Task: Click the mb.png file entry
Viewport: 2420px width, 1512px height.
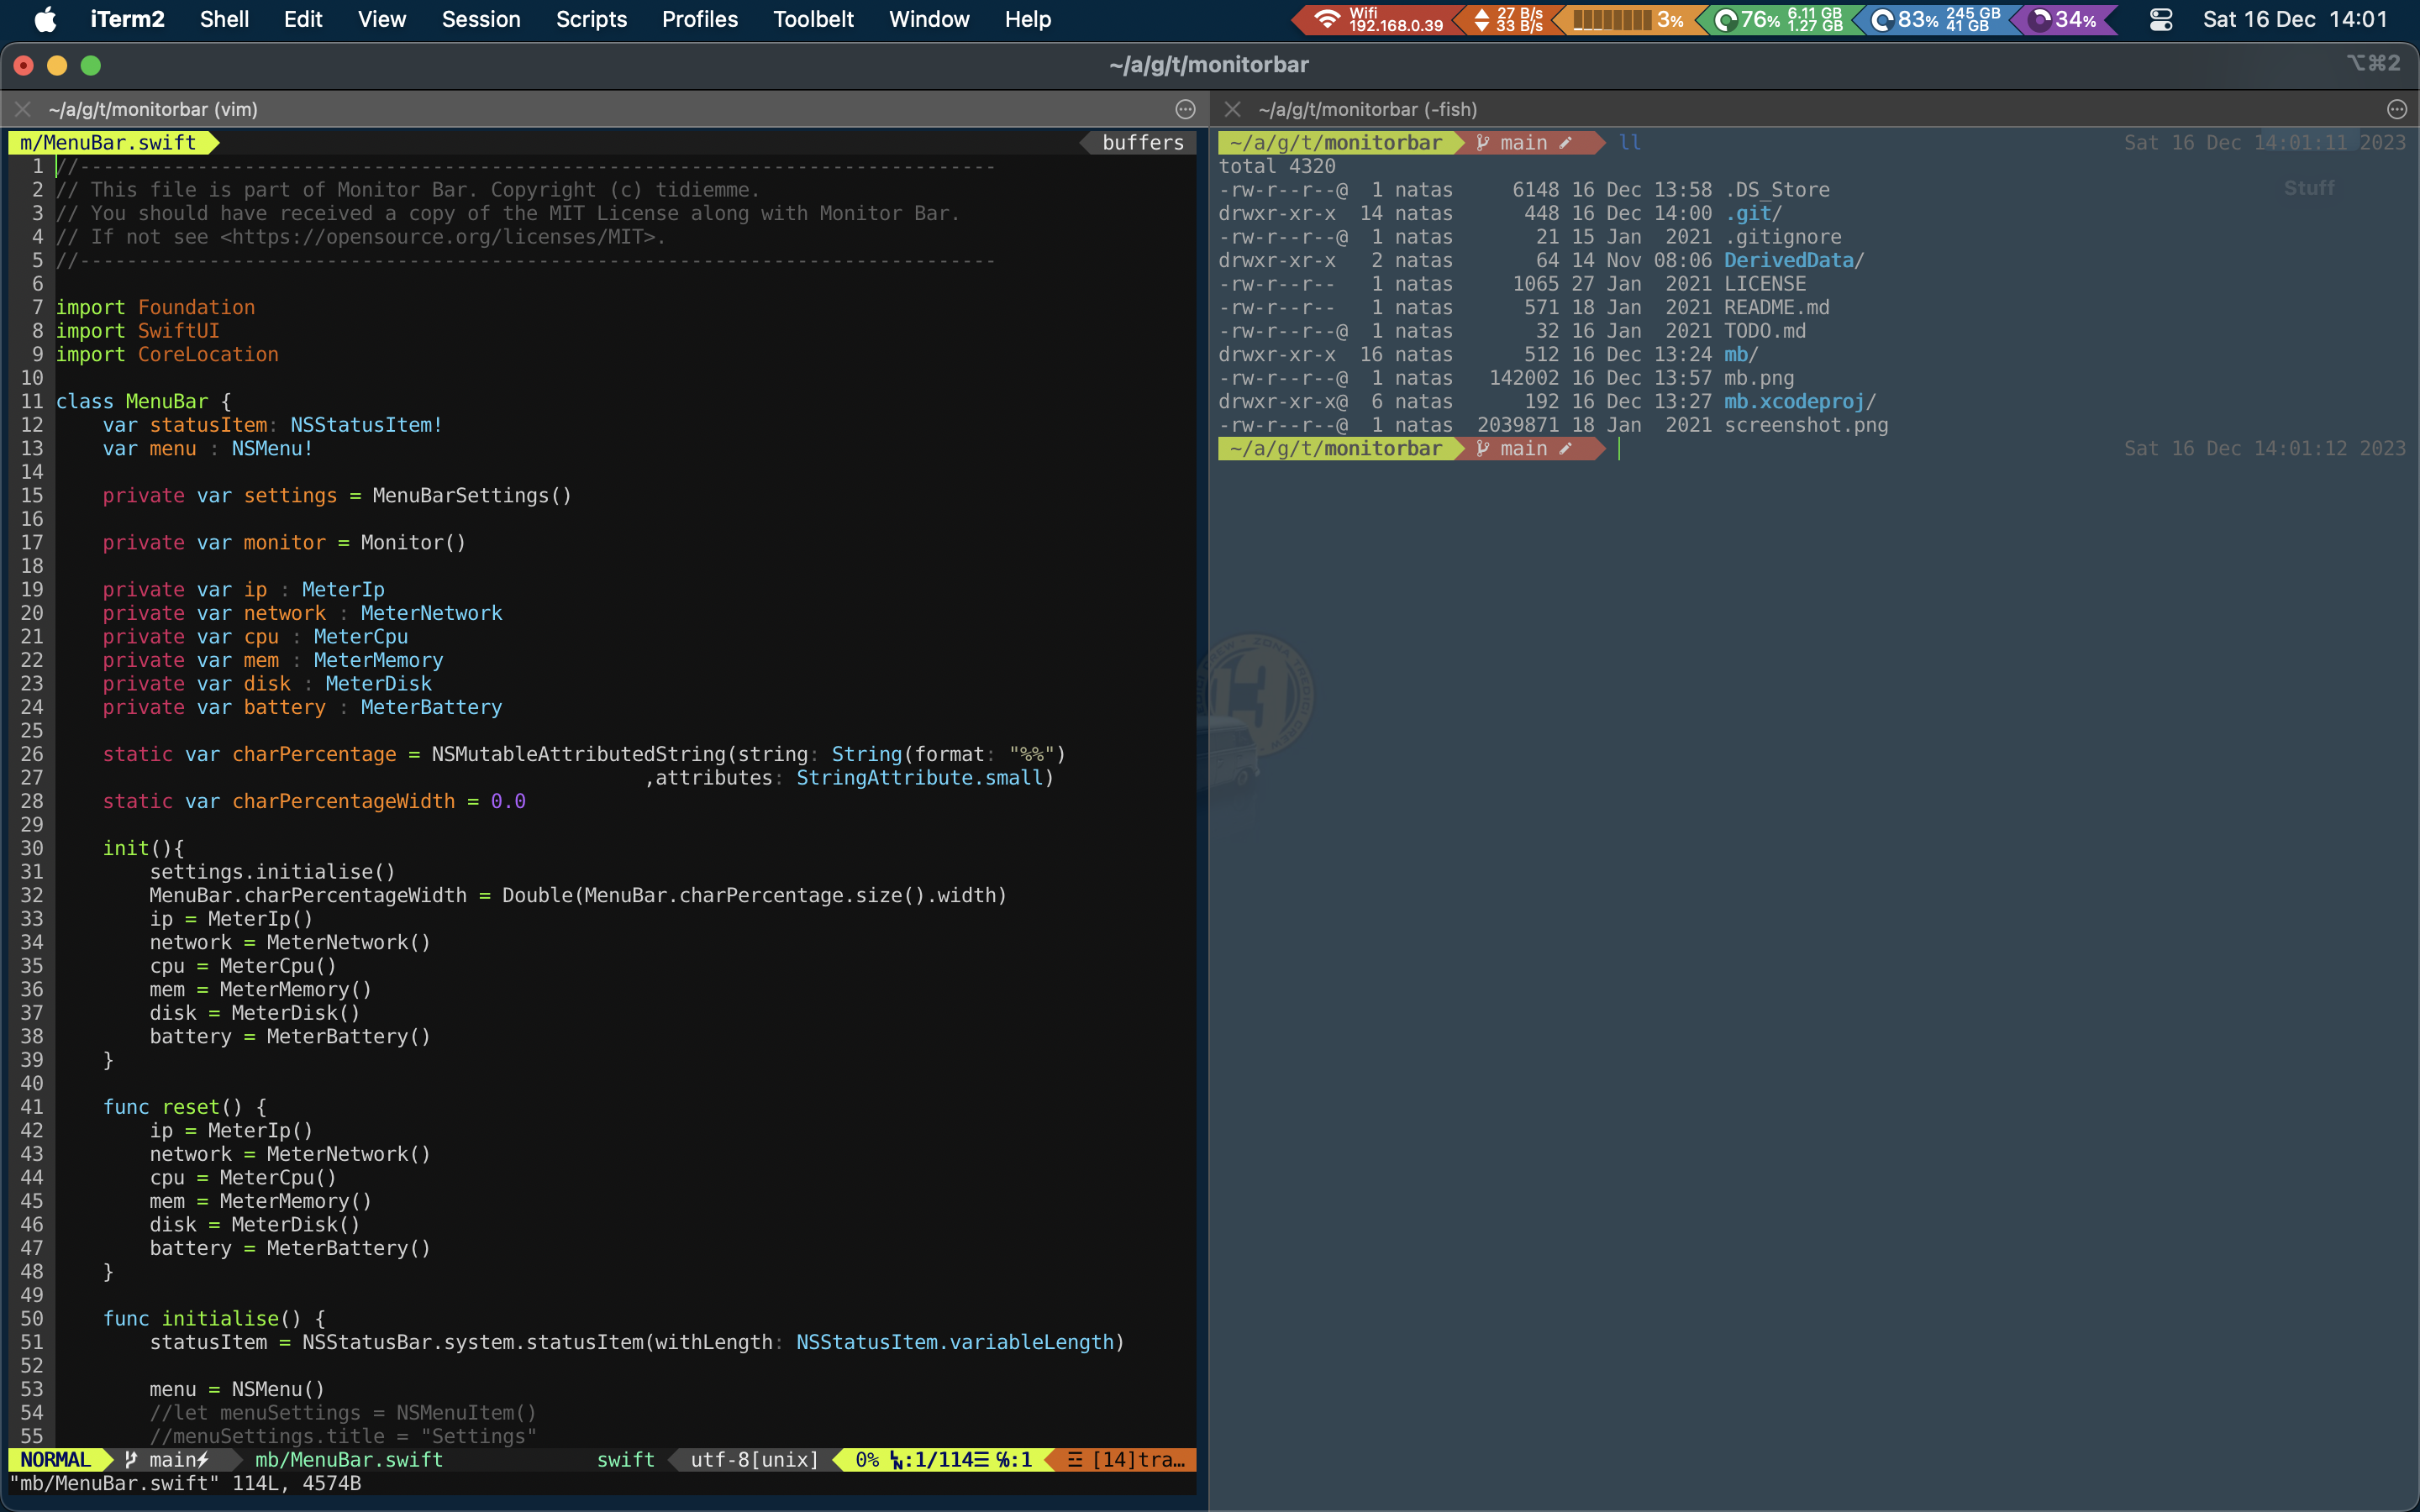Action: (x=1759, y=378)
